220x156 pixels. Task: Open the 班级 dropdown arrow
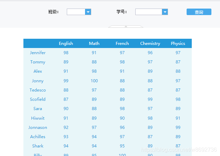coord(88,12)
